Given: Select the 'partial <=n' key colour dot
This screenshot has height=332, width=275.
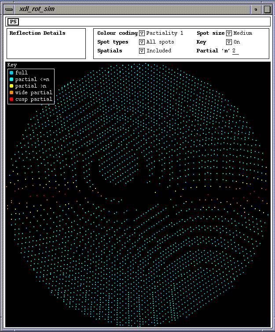Looking at the screenshot, I should 11,79.
